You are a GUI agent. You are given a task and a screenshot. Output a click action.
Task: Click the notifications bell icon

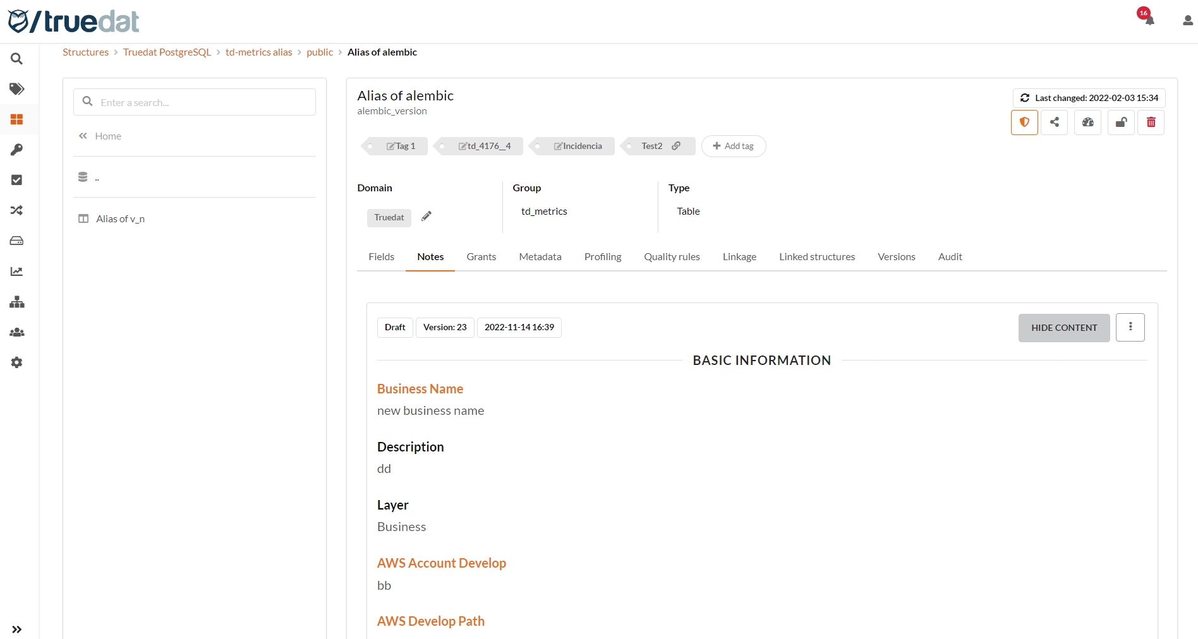pyautogui.click(x=1149, y=20)
